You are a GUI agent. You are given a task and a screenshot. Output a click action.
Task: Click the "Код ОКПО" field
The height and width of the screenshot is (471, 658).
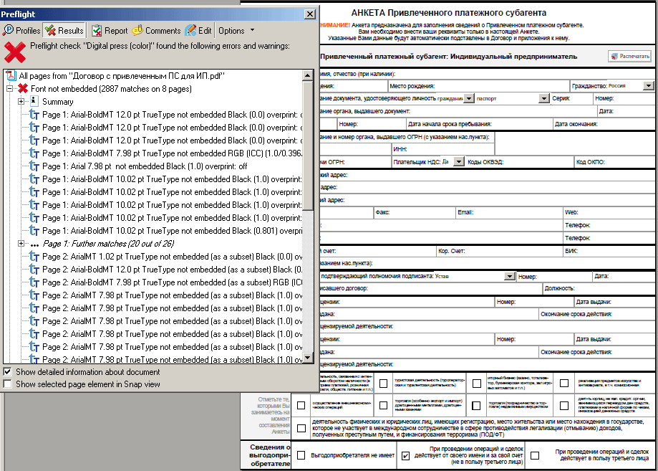point(615,162)
